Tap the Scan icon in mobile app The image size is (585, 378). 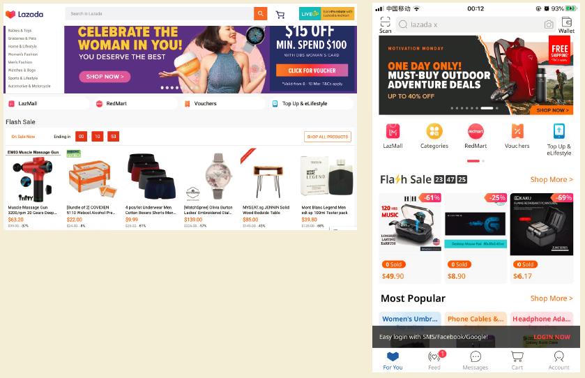tap(385, 25)
